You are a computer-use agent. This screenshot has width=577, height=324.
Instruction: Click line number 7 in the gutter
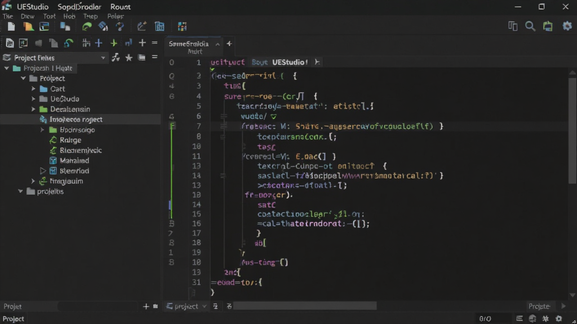pos(199,127)
